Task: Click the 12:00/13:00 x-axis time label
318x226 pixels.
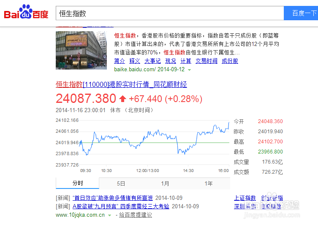Action: pyautogui.click(x=147, y=171)
